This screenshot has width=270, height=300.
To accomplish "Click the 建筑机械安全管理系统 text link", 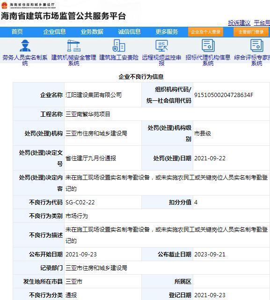I will click(73, 60).
